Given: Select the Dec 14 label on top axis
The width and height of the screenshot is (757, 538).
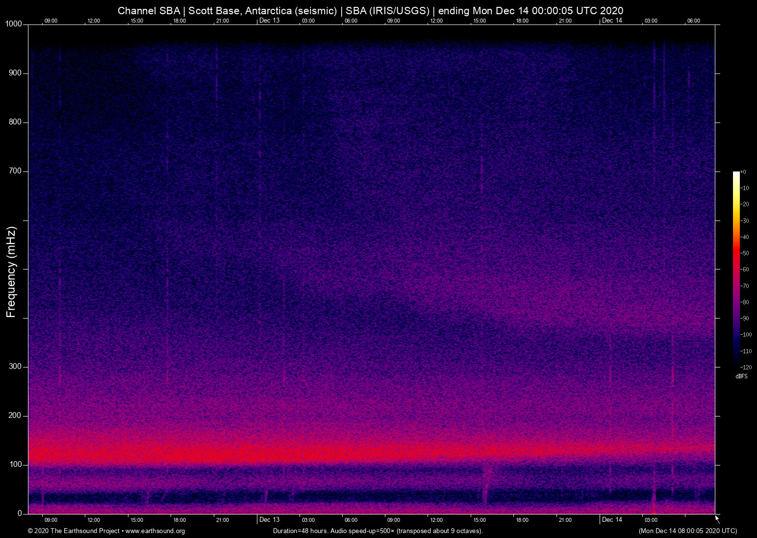Looking at the screenshot, I should (x=612, y=20).
